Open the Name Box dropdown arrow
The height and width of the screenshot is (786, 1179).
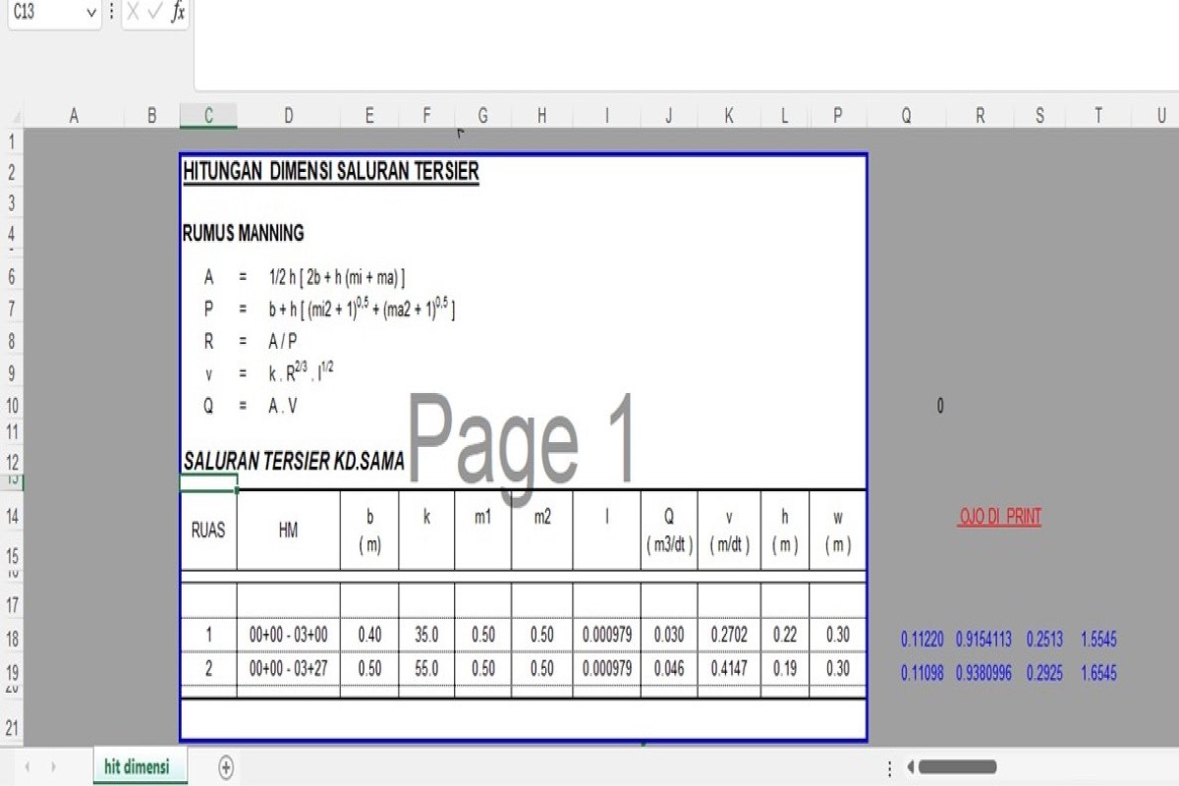click(92, 13)
